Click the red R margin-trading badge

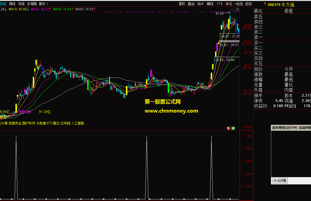tap(265, 4)
